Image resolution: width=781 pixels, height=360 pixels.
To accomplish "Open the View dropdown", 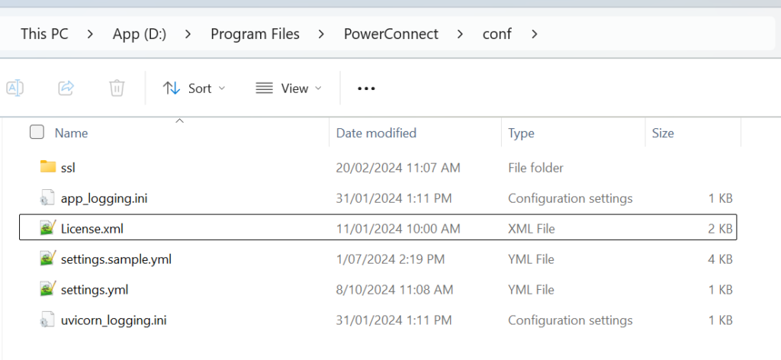I will (288, 88).
